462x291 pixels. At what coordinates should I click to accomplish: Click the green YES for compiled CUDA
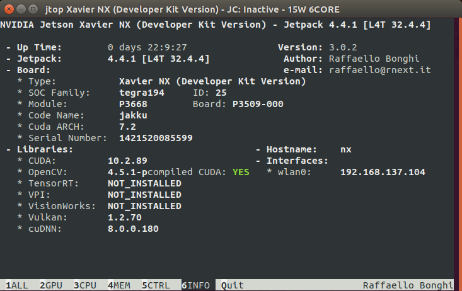point(241,172)
